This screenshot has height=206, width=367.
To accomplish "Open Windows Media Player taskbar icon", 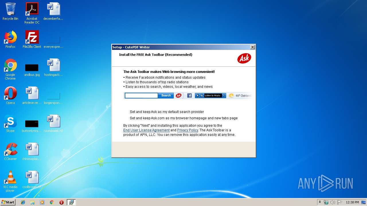I will [x=42, y=202].
